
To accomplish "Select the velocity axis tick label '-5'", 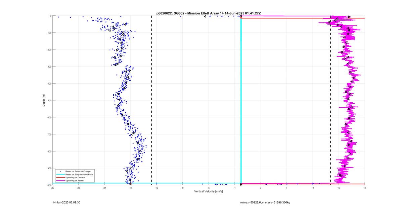I will 209,188.
